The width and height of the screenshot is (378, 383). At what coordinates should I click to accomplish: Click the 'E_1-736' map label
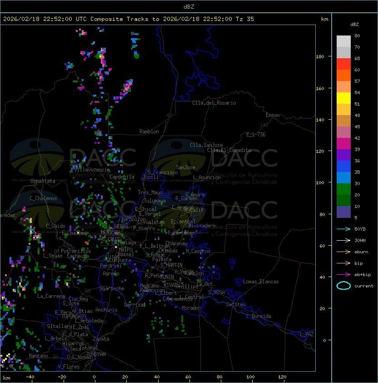coord(256,135)
